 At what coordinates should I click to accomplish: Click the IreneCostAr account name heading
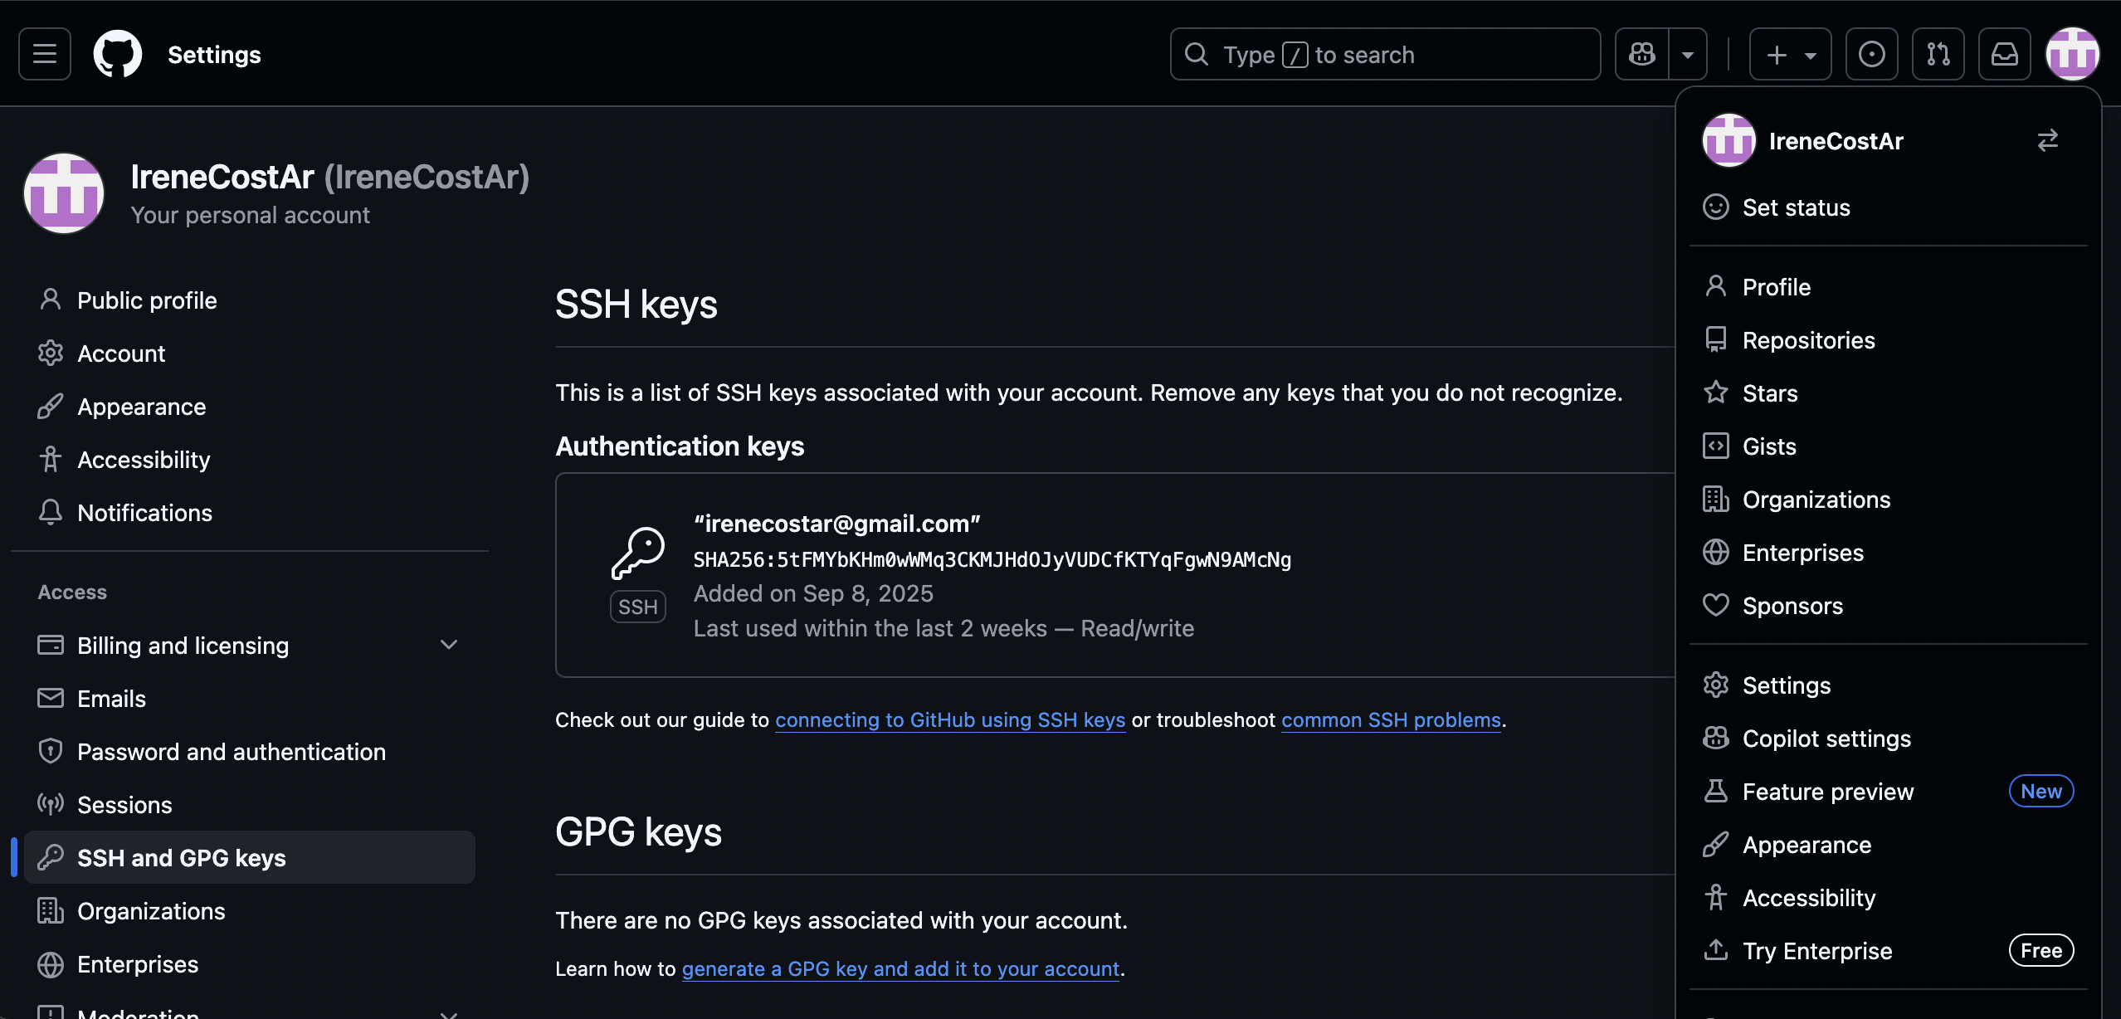pyautogui.click(x=329, y=177)
